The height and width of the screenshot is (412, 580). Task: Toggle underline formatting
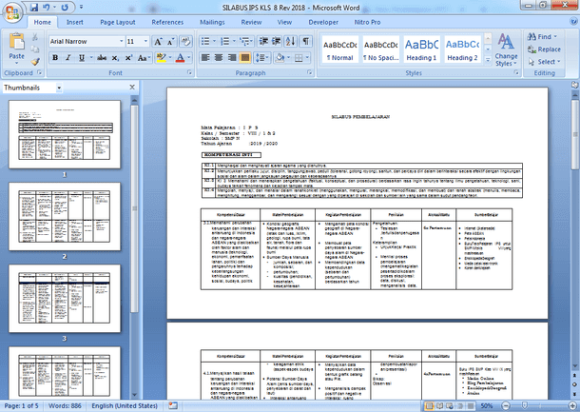[x=82, y=58]
